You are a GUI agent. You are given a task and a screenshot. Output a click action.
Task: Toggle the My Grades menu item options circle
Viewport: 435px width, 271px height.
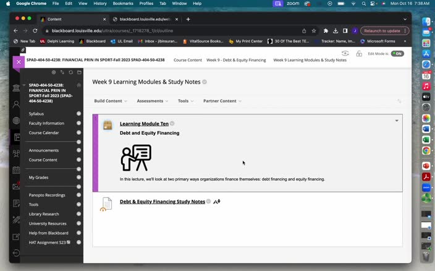[79, 178]
